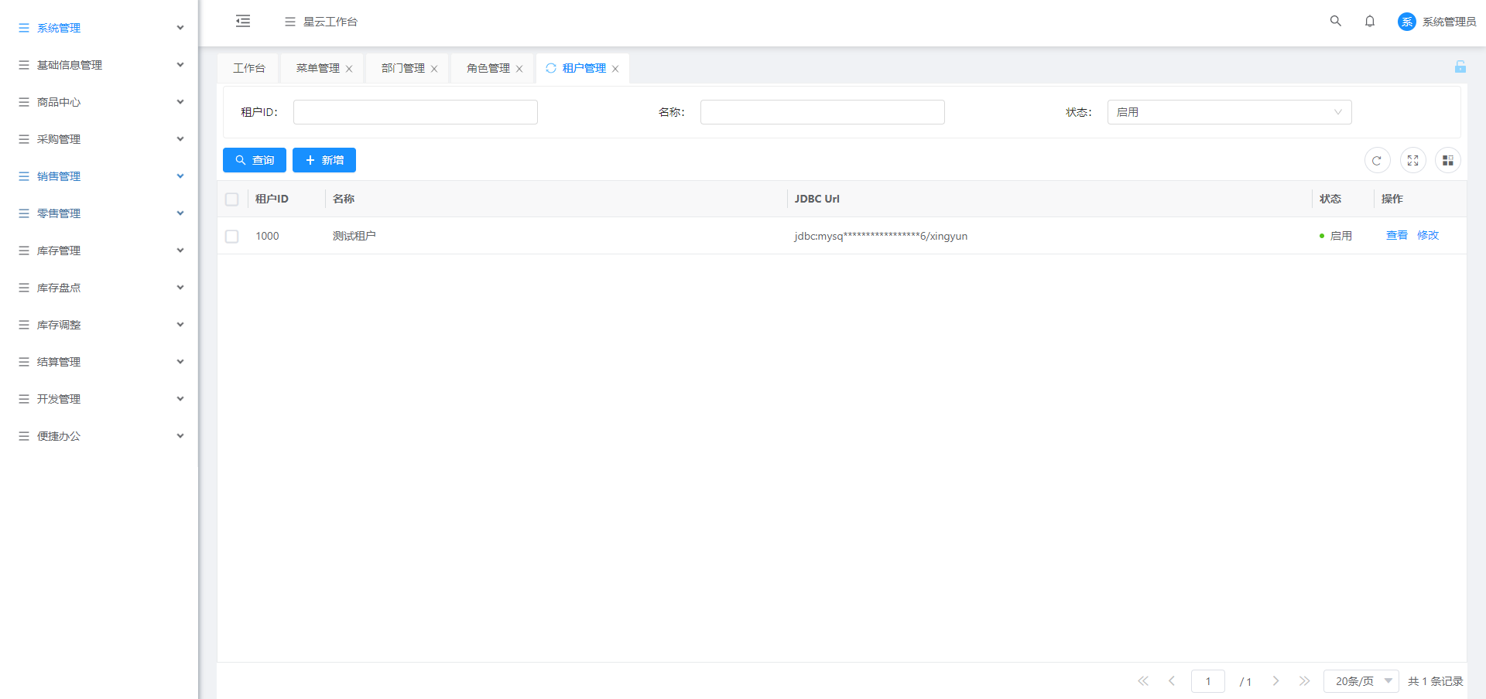Click the menu icon before 星云工作台
The height and width of the screenshot is (699, 1486).
[x=290, y=22]
